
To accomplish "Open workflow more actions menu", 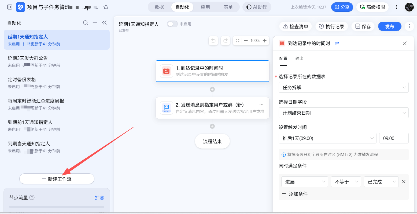I will pyautogui.click(x=409, y=26).
